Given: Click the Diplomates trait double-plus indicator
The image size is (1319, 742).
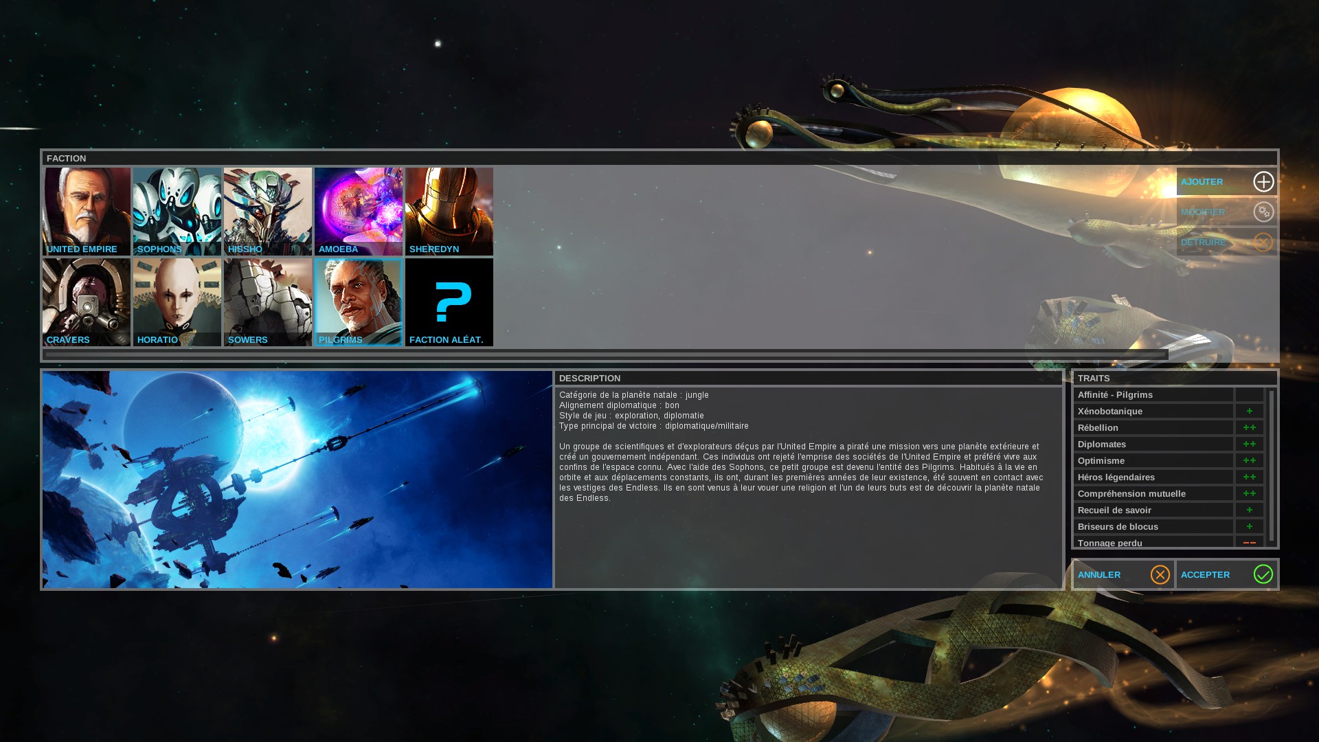Looking at the screenshot, I should click(x=1249, y=444).
